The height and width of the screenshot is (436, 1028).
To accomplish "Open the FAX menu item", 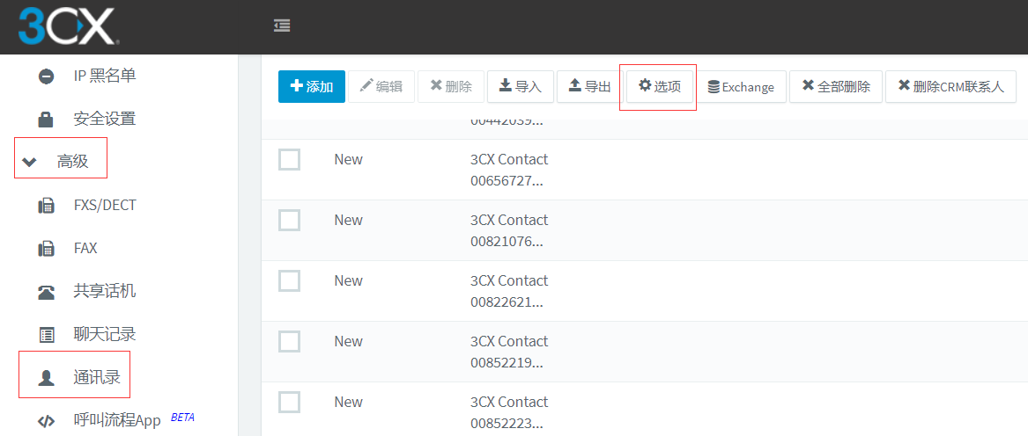I will 85,248.
